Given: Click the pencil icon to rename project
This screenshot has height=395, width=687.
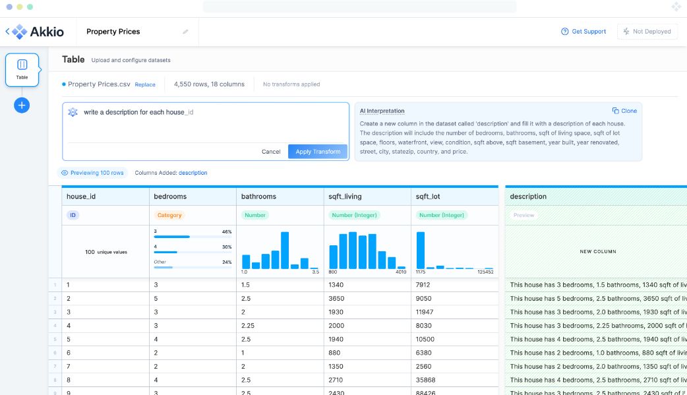Looking at the screenshot, I should tap(185, 32).
